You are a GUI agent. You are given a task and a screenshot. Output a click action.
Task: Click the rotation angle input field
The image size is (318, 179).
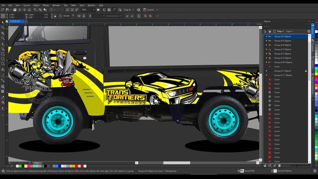coord(66,16)
